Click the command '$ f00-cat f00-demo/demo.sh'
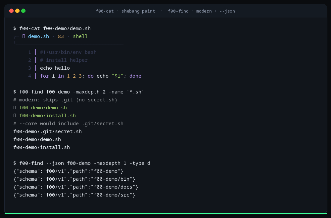Image resolution: width=331 pixels, height=218 pixels. coord(52,28)
